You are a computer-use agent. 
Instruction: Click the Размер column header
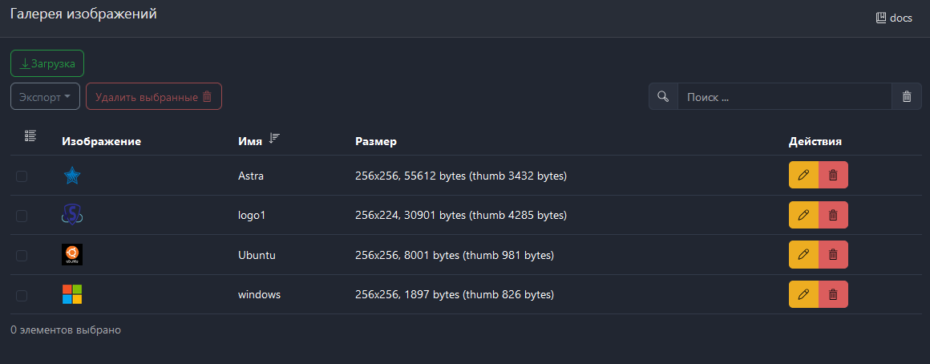click(x=376, y=142)
